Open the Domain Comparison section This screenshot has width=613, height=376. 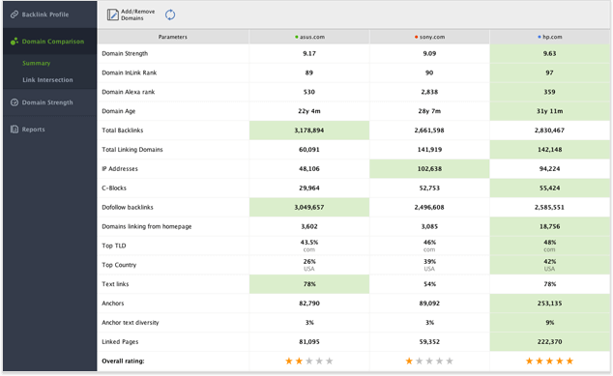49,41
